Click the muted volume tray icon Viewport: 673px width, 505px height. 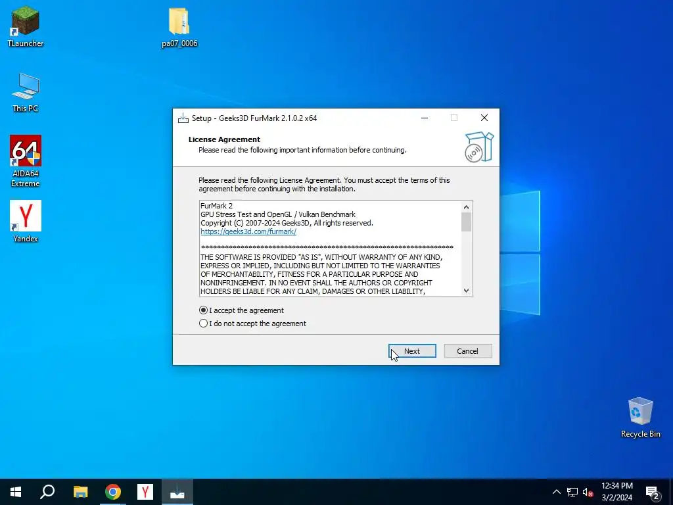(x=588, y=492)
